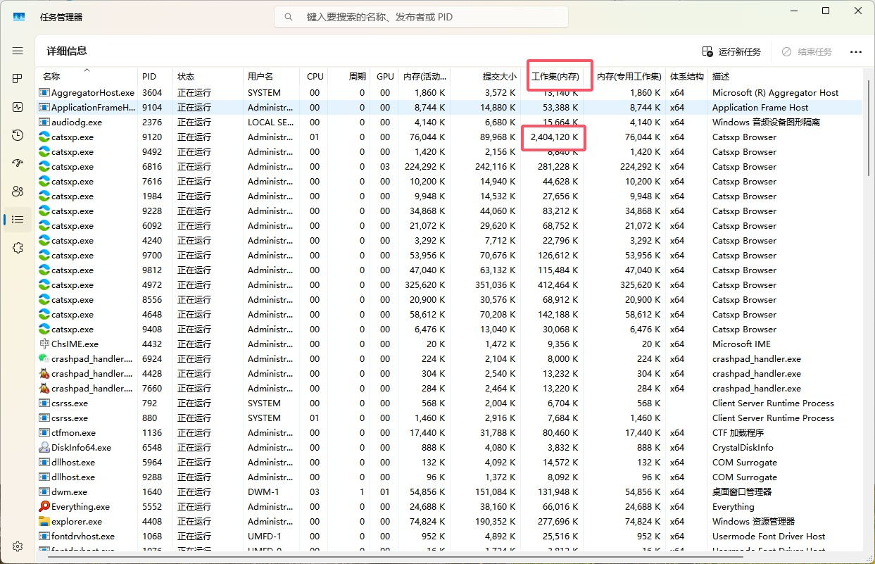The image size is (875, 564).
Task: Select the Details page in the sidebar
Action: coord(17,219)
